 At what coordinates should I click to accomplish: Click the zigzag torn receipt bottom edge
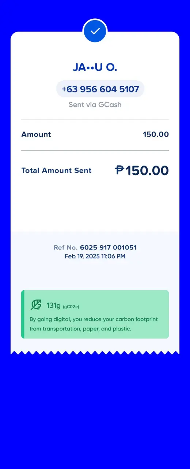(x=95, y=353)
